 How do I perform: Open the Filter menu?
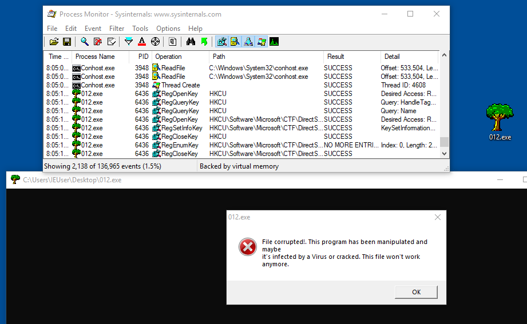(117, 29)
